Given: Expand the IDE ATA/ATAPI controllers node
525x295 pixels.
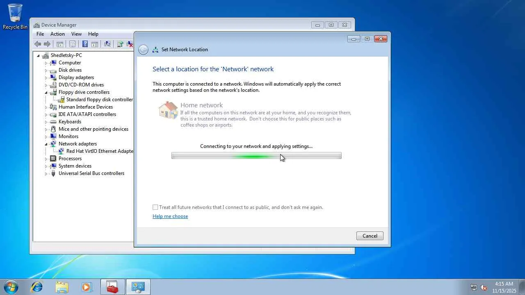Looking at the screenshot, I should tap(46, 115).
